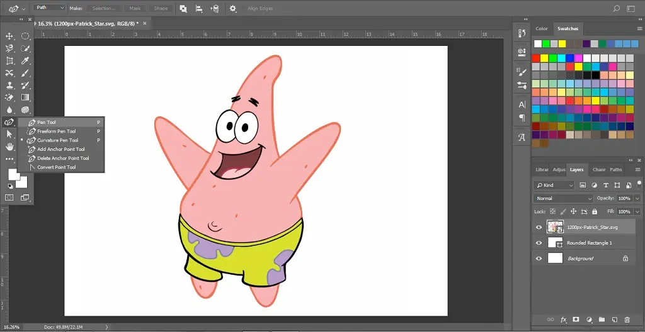
Task: Toggle lock position
Action: (573, 212)
